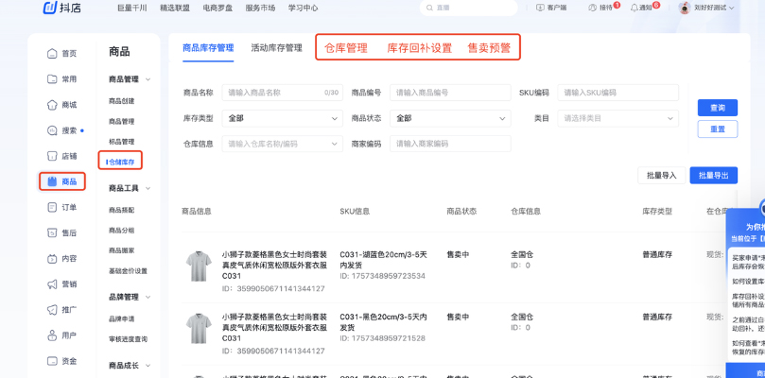Click thumbnail of 湖蓝色20cm SKU product
The height and width of the screenshot is (378, 765).
coord(199,266)
